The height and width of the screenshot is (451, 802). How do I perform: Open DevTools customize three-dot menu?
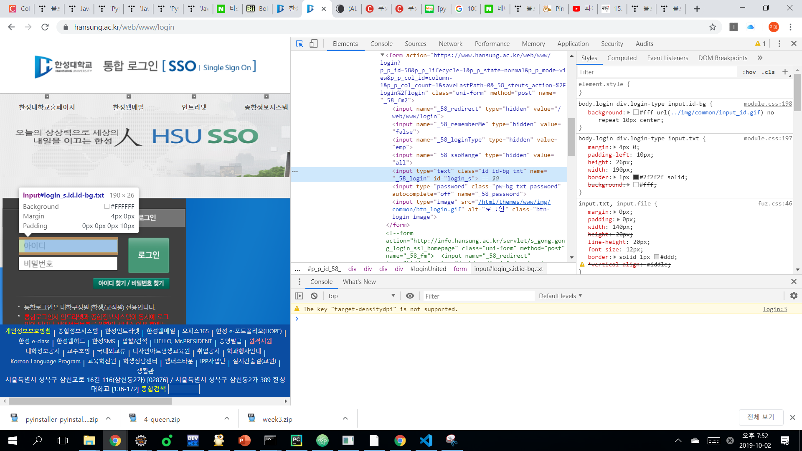[x=779, y=44]
